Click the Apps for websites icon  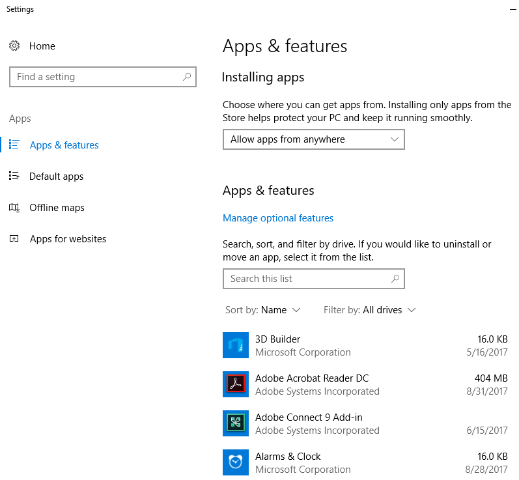pos(14,238)
